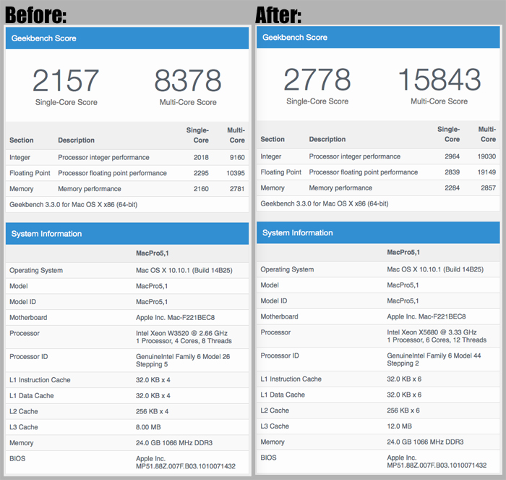Select Before Model ID value MacPro5,1
506x480 pixels.
click(x=152, y=302)
